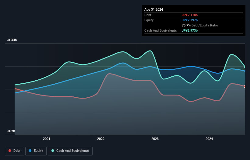
Task: Toggle the Debt legend button
Action: [x=15, y=151]
